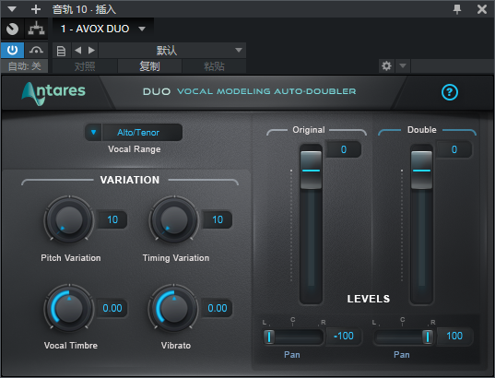
Task: Click the Pitch Variation knob
Action: (x=69, y=219)
